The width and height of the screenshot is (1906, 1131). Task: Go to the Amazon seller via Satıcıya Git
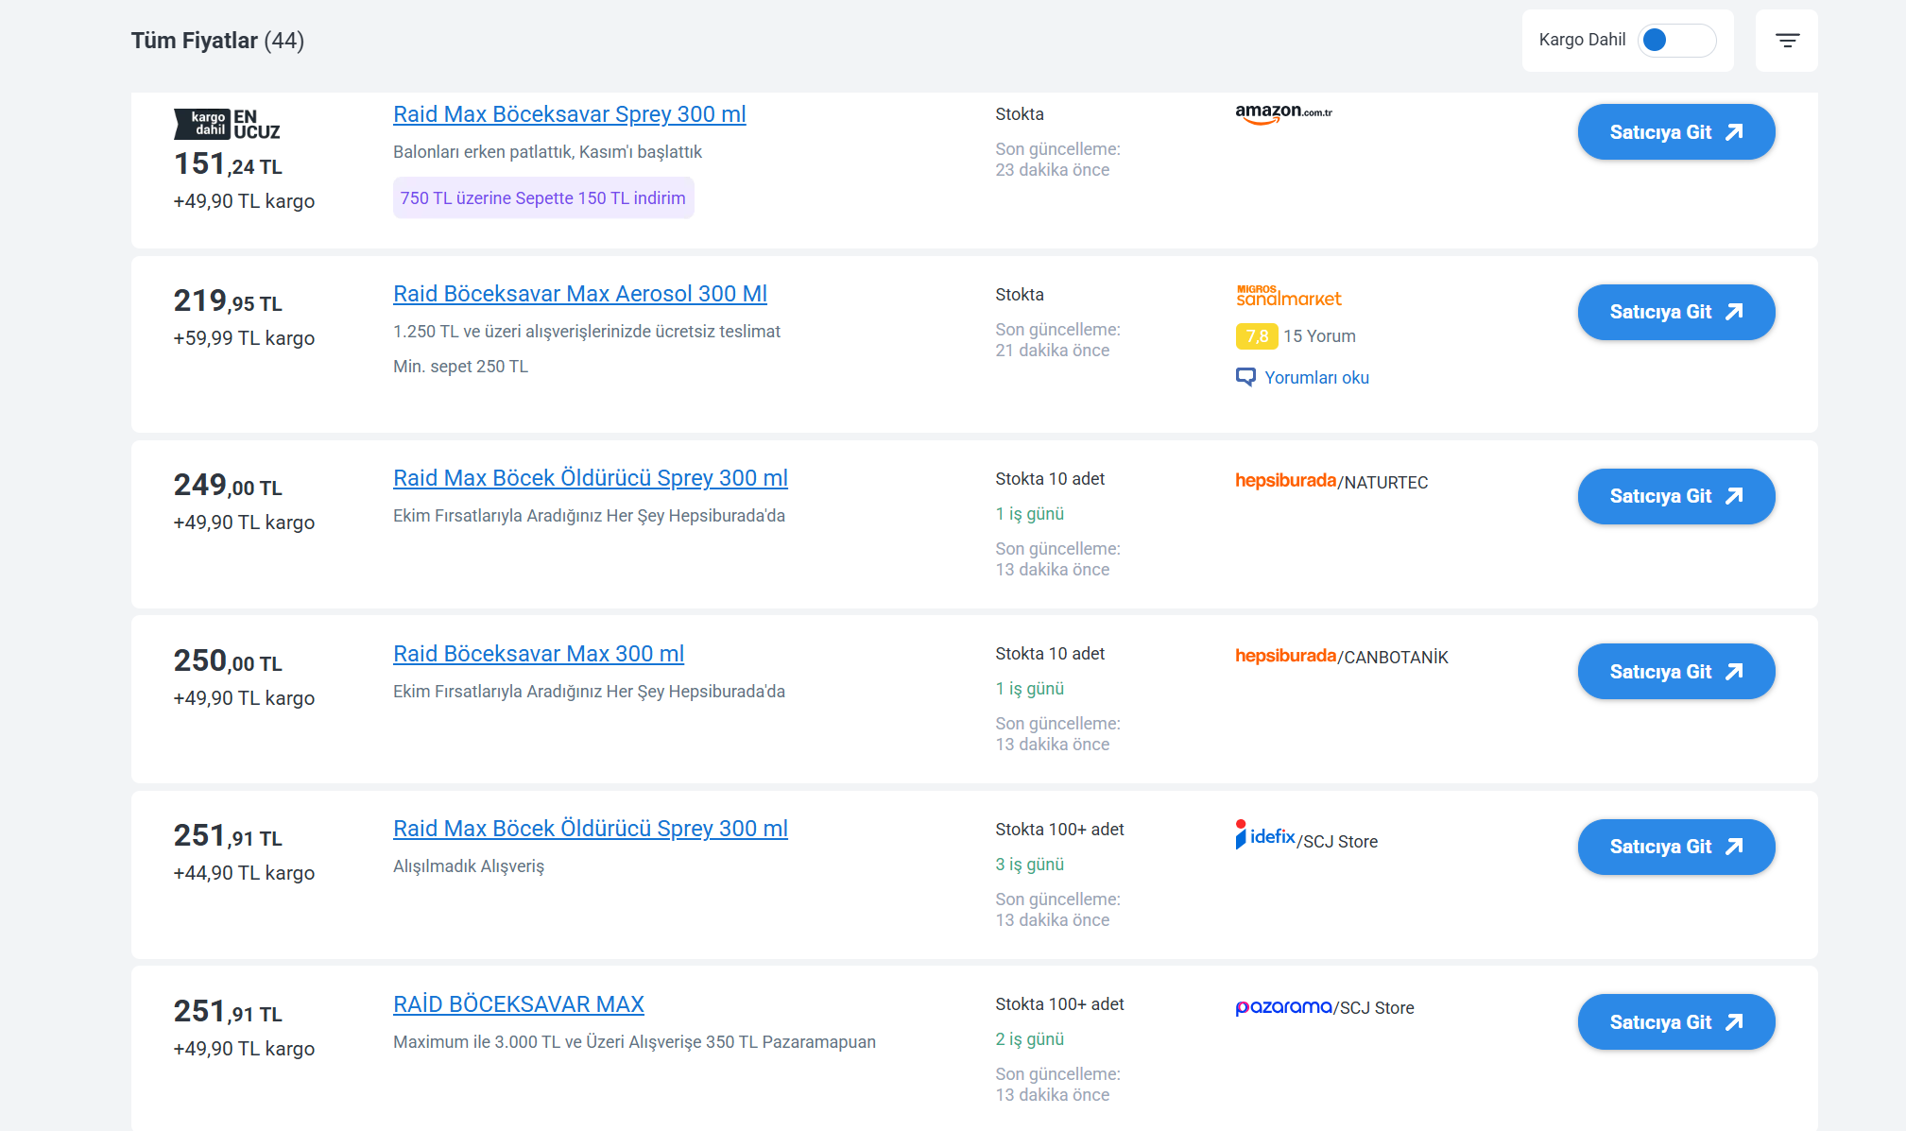(1675, 132)
